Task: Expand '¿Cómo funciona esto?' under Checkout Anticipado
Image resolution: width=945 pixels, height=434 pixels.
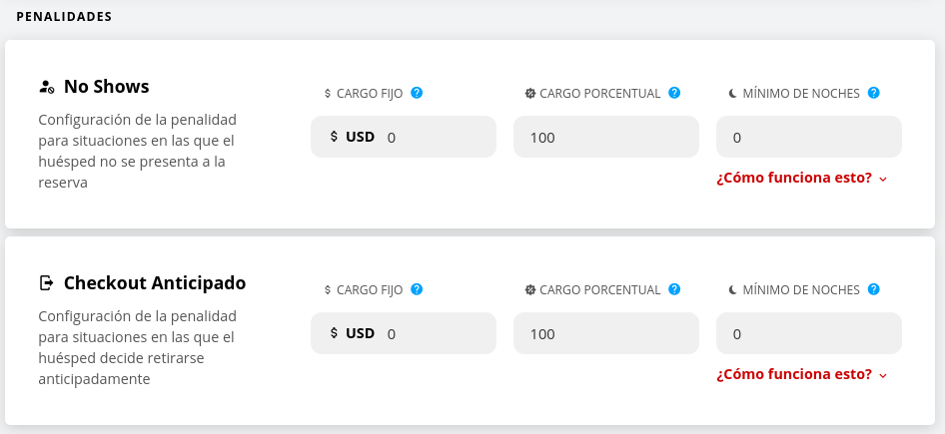Action: pos(801,374)
